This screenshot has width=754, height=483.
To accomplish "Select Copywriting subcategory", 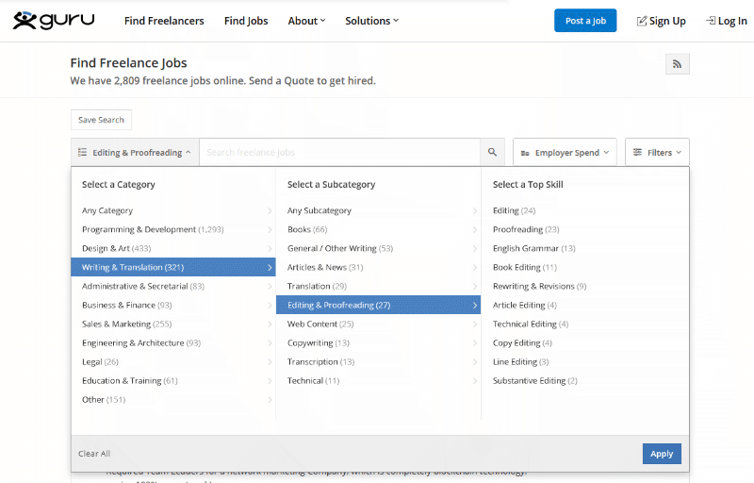I will point(379,343).
